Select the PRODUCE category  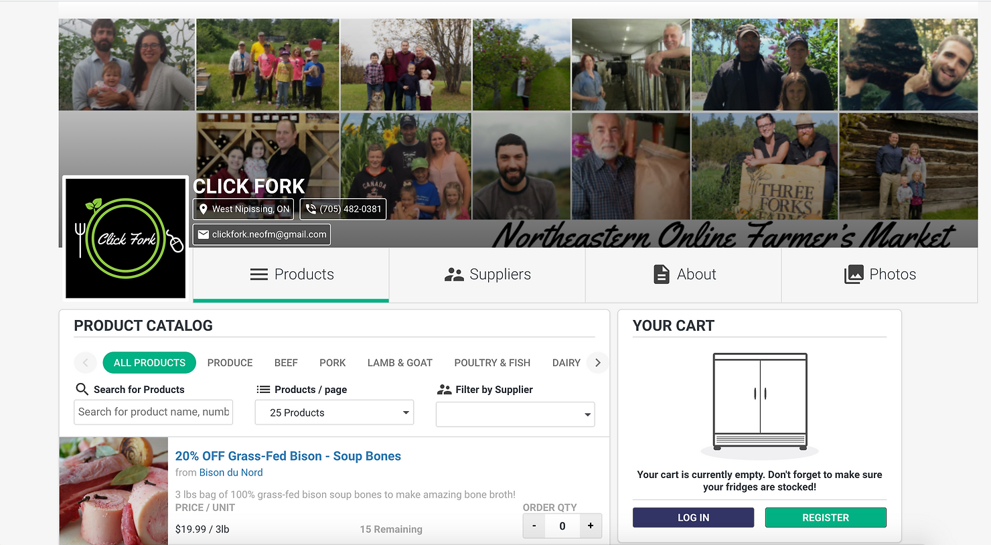230,362
